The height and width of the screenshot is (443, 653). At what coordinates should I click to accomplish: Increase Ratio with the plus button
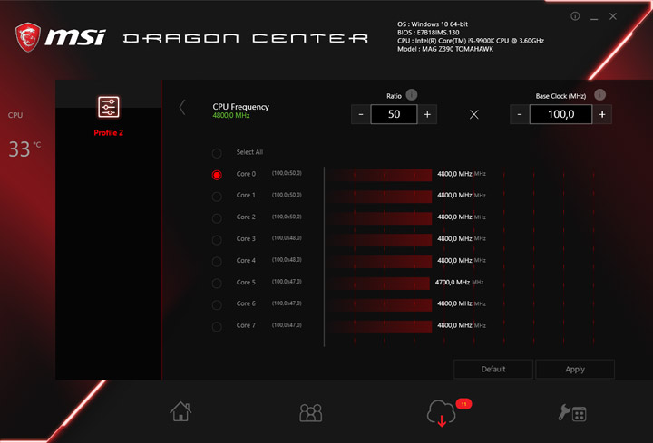pyautogui.click(x=427, y=114)
